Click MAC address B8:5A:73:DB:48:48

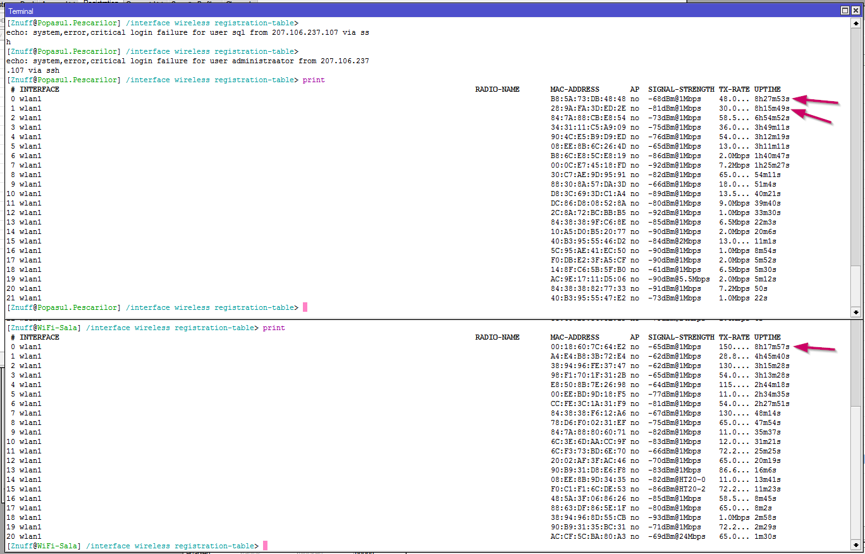[588, 99]
